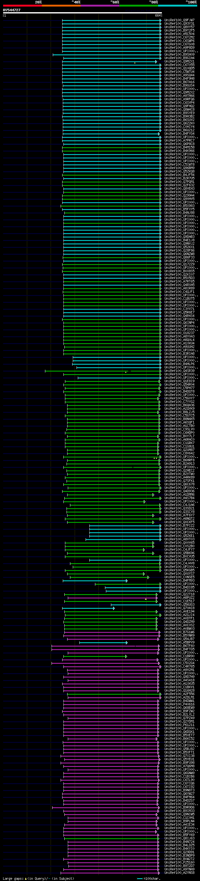Select hit label UniRef100_B6QA36
This screenshot has height=881, width=200.
point(179,405)
